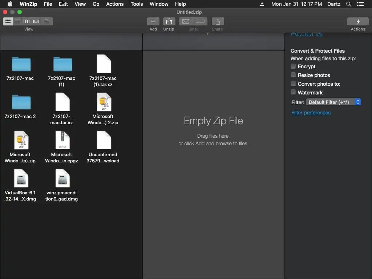
Task: Click the eject icon in menu bar
Action: pos(262,4)
